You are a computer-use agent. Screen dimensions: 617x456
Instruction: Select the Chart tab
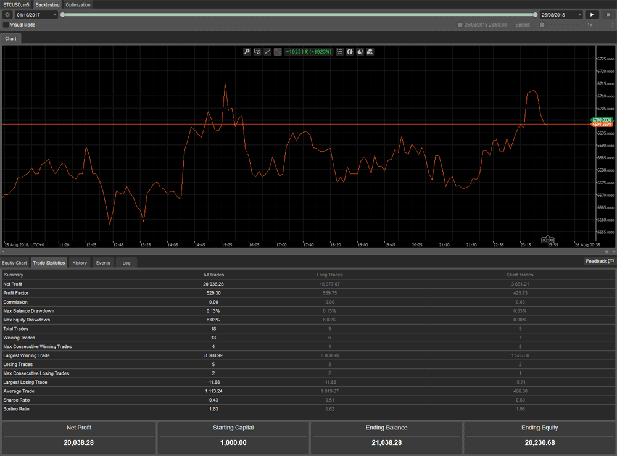point(10,38)
